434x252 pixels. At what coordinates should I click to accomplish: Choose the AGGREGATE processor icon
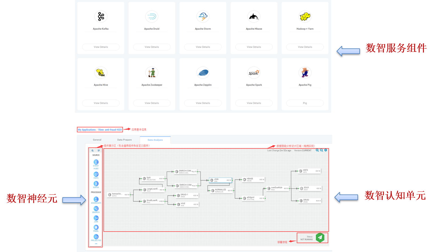[96, 199]
